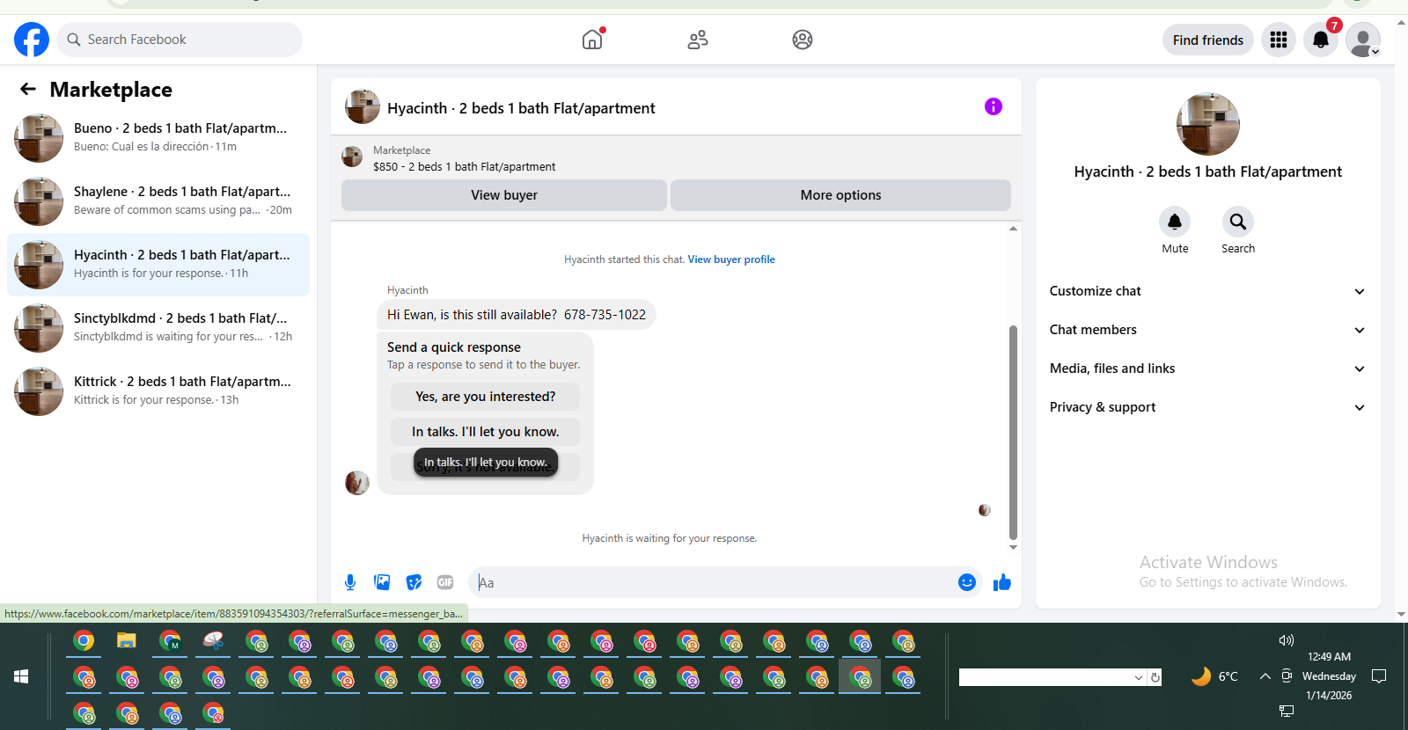The image size is (1408, 730).
Task: Select the Hyacinth conversation in the chat list
Action: pyautogui.click(x=158, y=265)
